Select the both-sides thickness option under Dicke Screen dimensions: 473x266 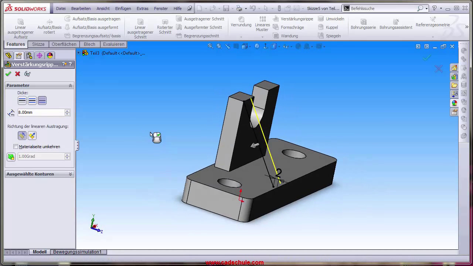tap(32, 100)
